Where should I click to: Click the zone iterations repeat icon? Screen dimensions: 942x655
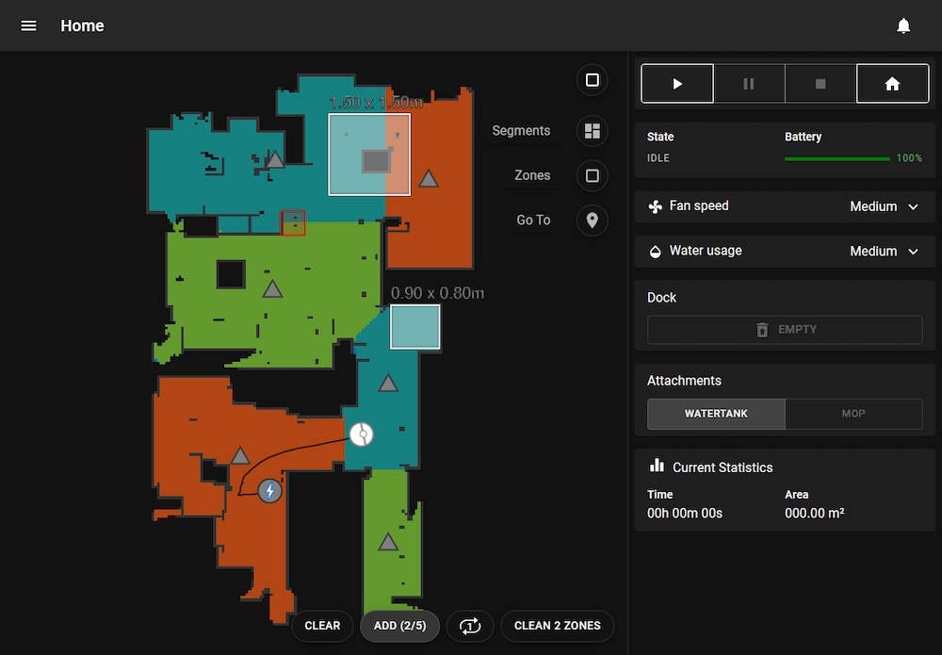point(470,626)
